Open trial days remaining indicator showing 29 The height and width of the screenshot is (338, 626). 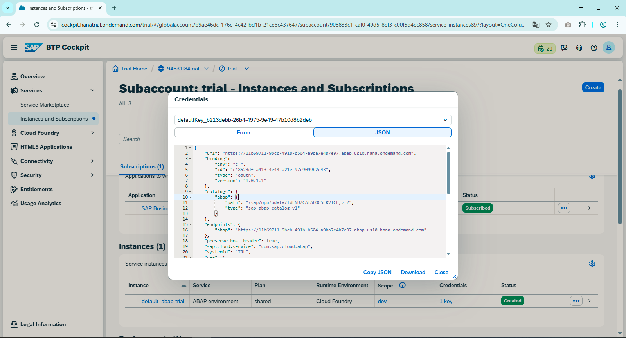pyautogui.click(x=545, y=49)
